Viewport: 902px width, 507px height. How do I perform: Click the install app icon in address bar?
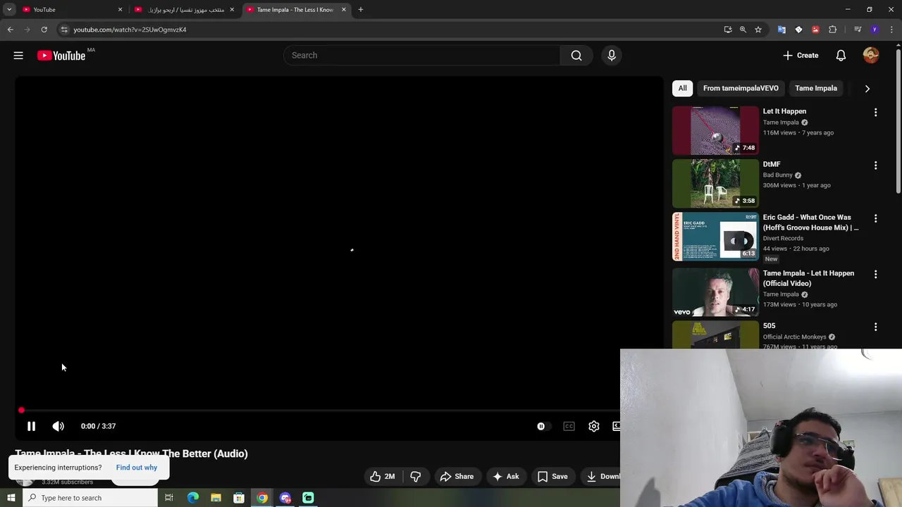click(728, 30)
